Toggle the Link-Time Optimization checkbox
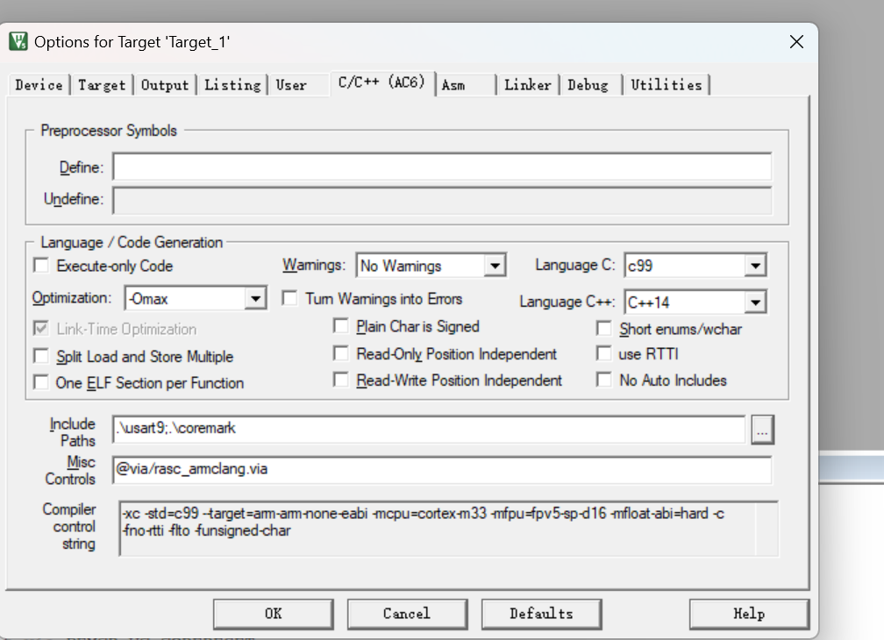This screenshot has height=640, width=884. (41, 329)
